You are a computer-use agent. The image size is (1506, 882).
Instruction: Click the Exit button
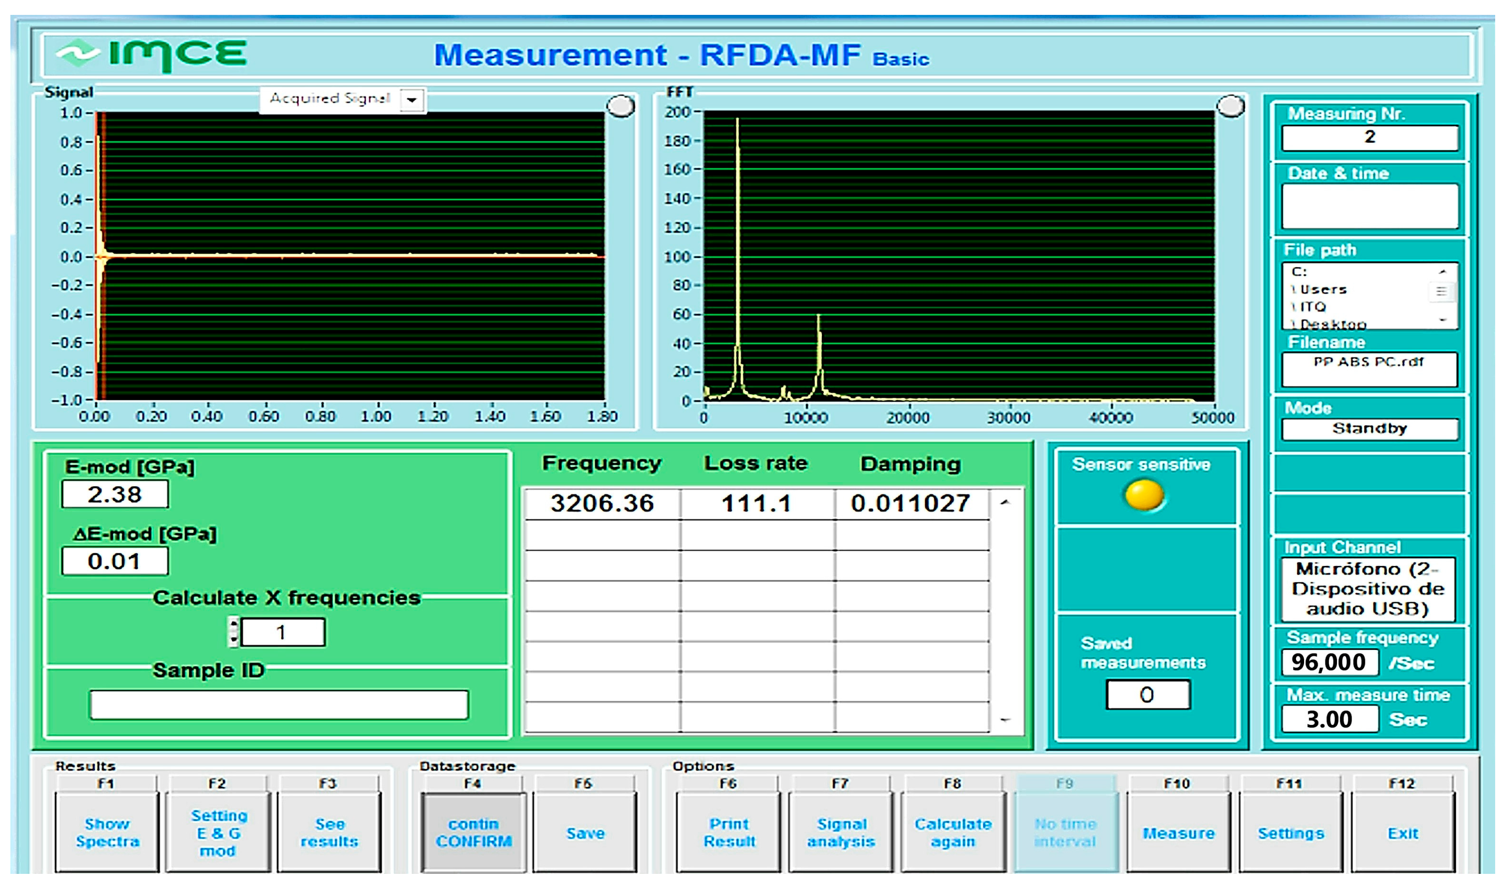[1402, 832]
